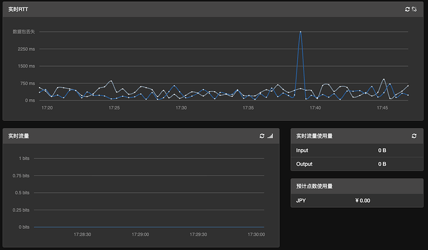
Task: Click the 0 B value beside Output
Action: coord(382,164)
